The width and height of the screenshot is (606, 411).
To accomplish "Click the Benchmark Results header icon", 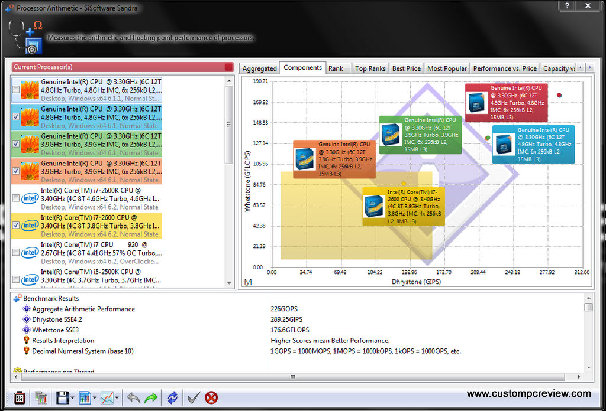I will click(17, 298).
